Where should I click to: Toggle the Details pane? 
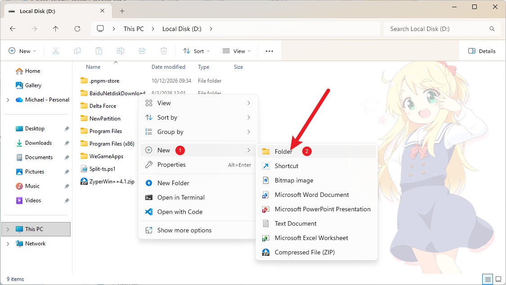point(481,51)
